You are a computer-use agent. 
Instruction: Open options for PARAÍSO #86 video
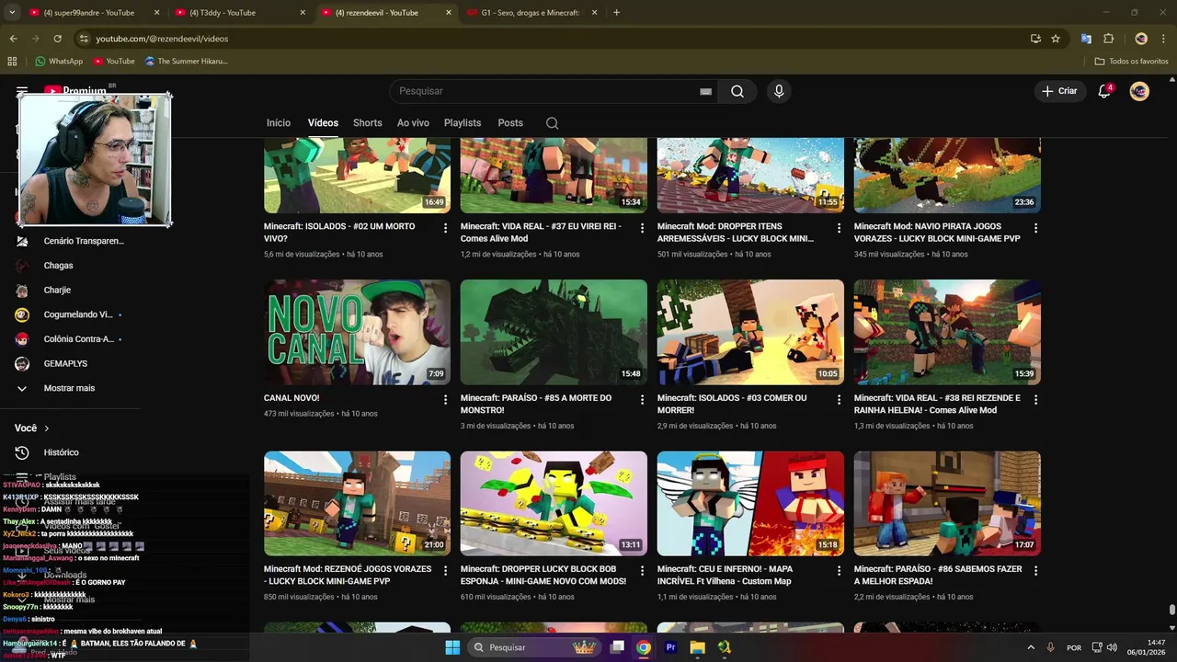(x=1036, y=571)
